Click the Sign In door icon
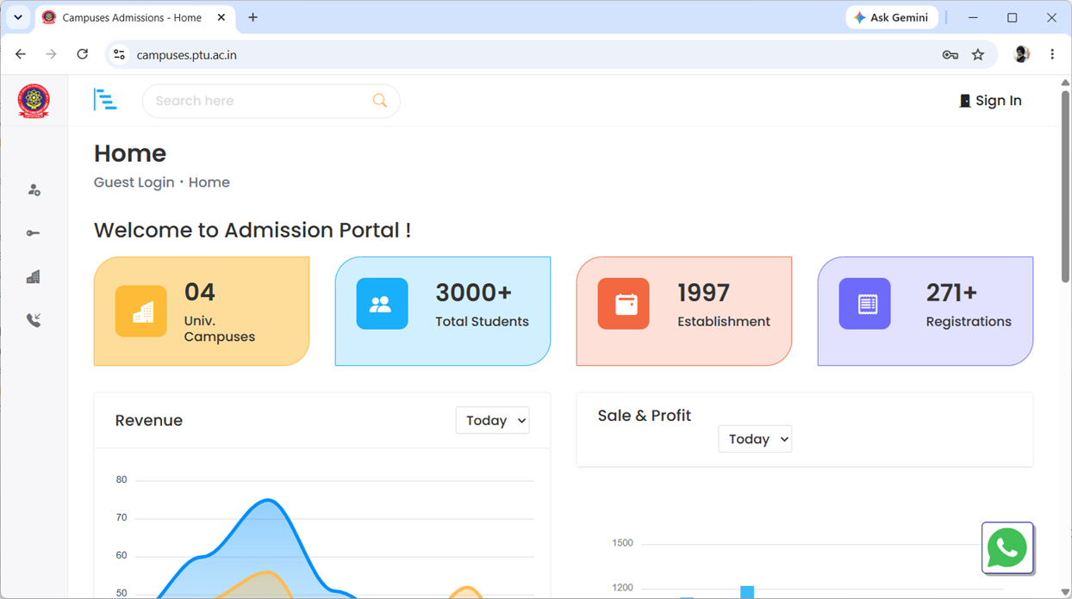 965,101
